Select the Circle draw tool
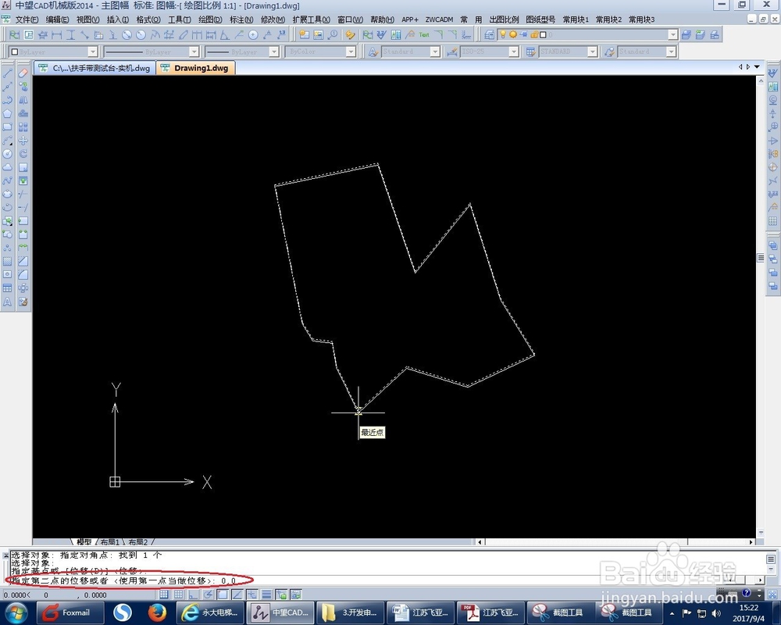Image resolution: width=781 pixels, height=625 pixels. (8, 154)
